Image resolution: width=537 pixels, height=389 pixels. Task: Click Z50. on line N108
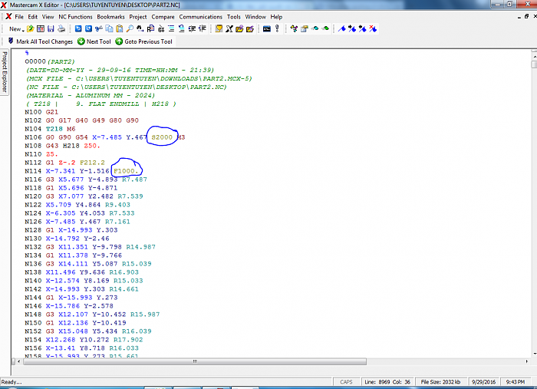click(92, 146)
